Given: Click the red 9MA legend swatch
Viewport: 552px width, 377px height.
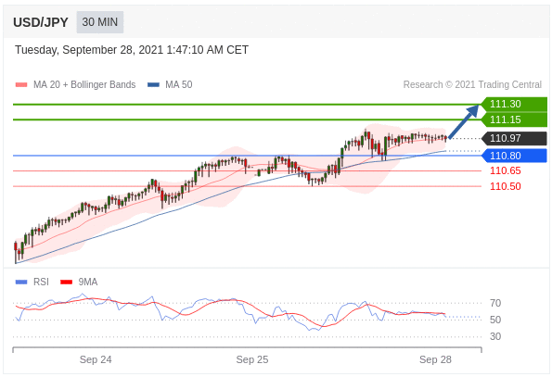Looking at the screenshot, I should pos(66,283).
